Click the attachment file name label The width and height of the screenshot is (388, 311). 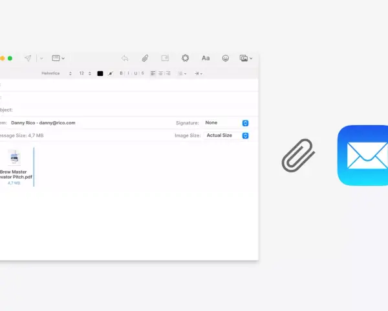pos(16,174)
